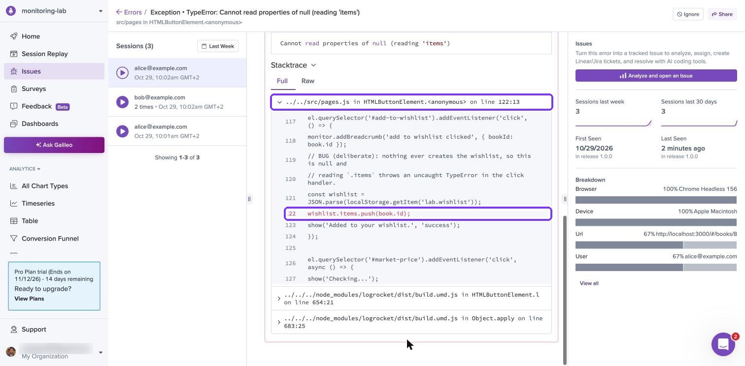Screen dimensions: 745x366
Task: Open the Conversion Funnel icon
Action: coord(14,239)
